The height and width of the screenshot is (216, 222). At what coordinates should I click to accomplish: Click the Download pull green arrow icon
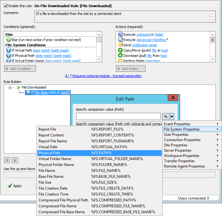click(120, 56)
